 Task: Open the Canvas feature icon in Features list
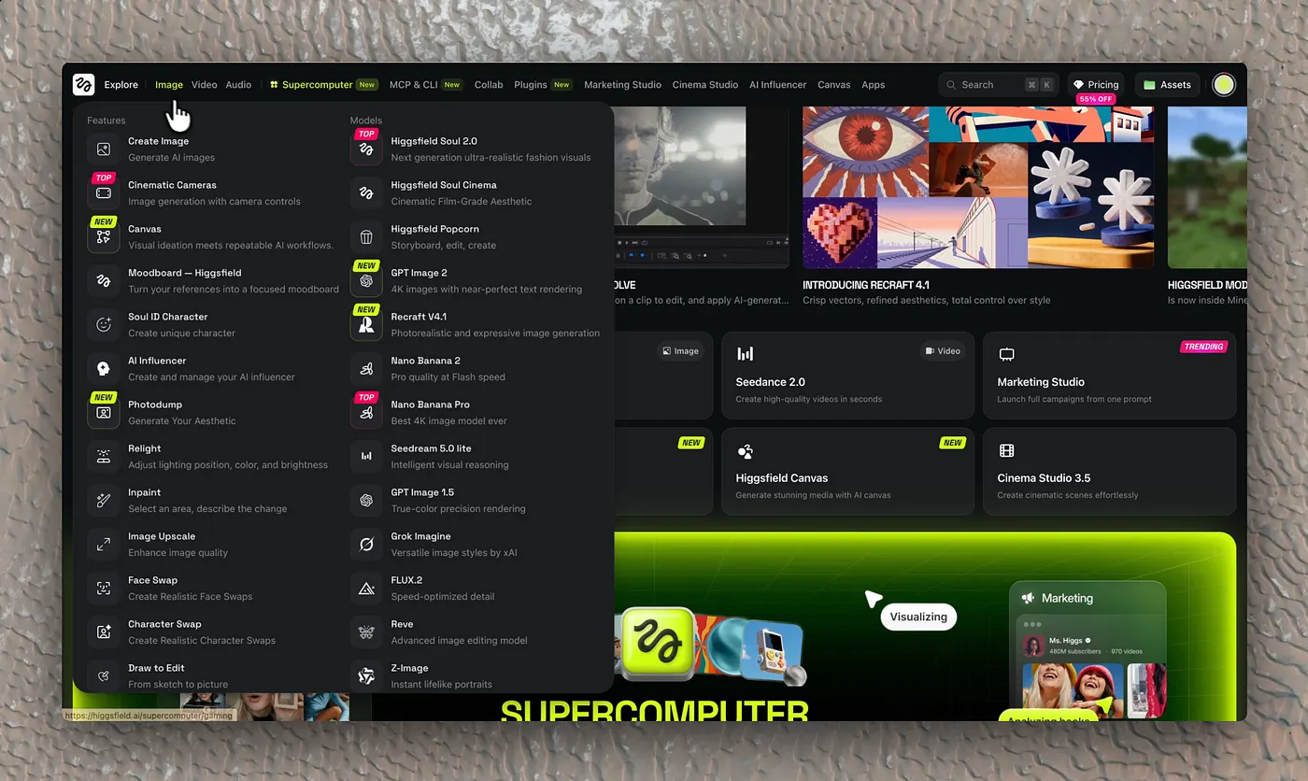click(x=104, y=237)
